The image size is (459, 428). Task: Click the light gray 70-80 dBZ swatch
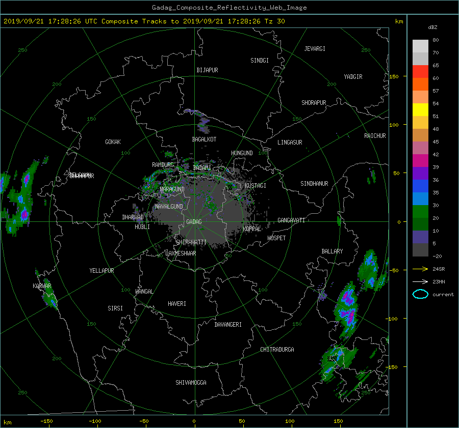coord(420,46)
